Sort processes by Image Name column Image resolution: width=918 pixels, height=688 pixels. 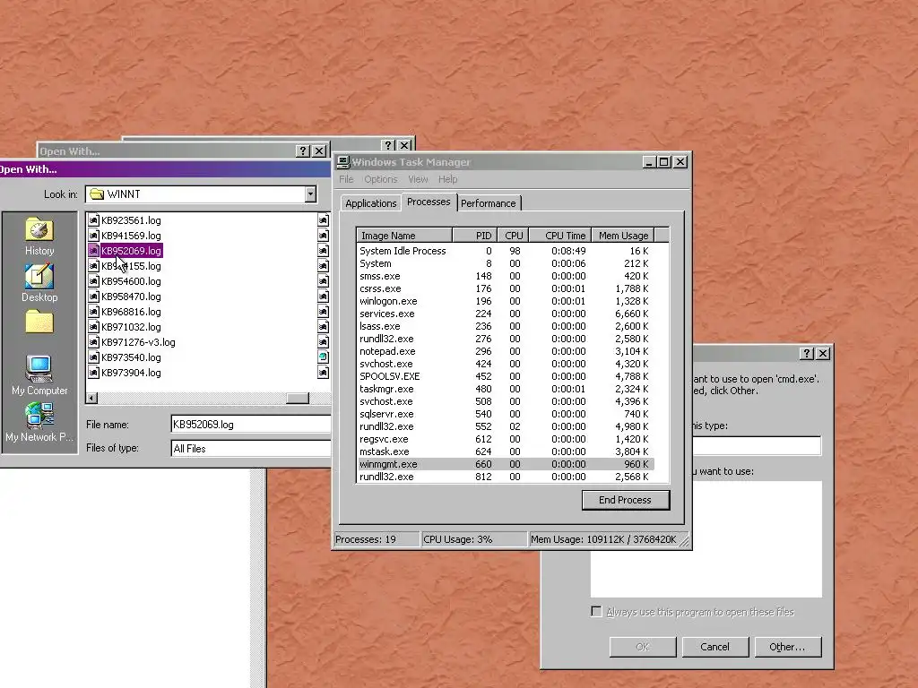click(x=404, y=236)
